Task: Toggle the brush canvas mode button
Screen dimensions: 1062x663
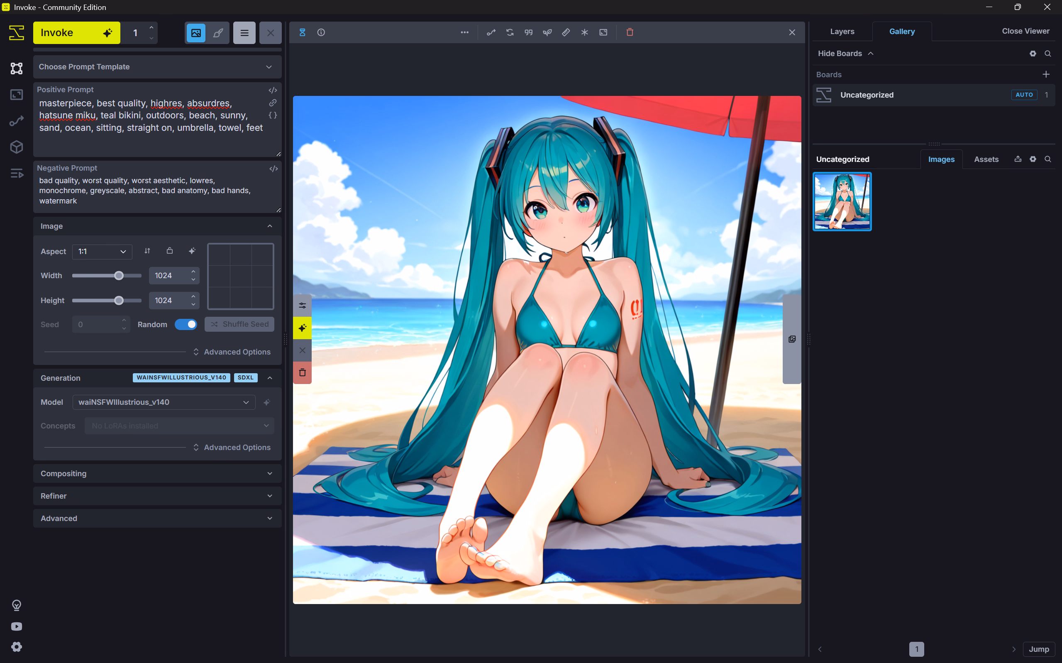Action: 218,33
